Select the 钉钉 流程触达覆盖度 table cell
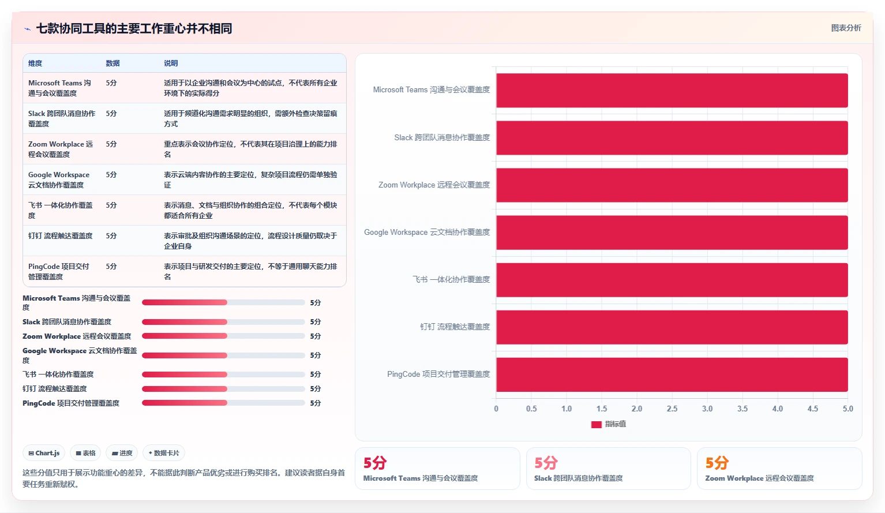This screenshot has height=513, width=885. [61, 235]
